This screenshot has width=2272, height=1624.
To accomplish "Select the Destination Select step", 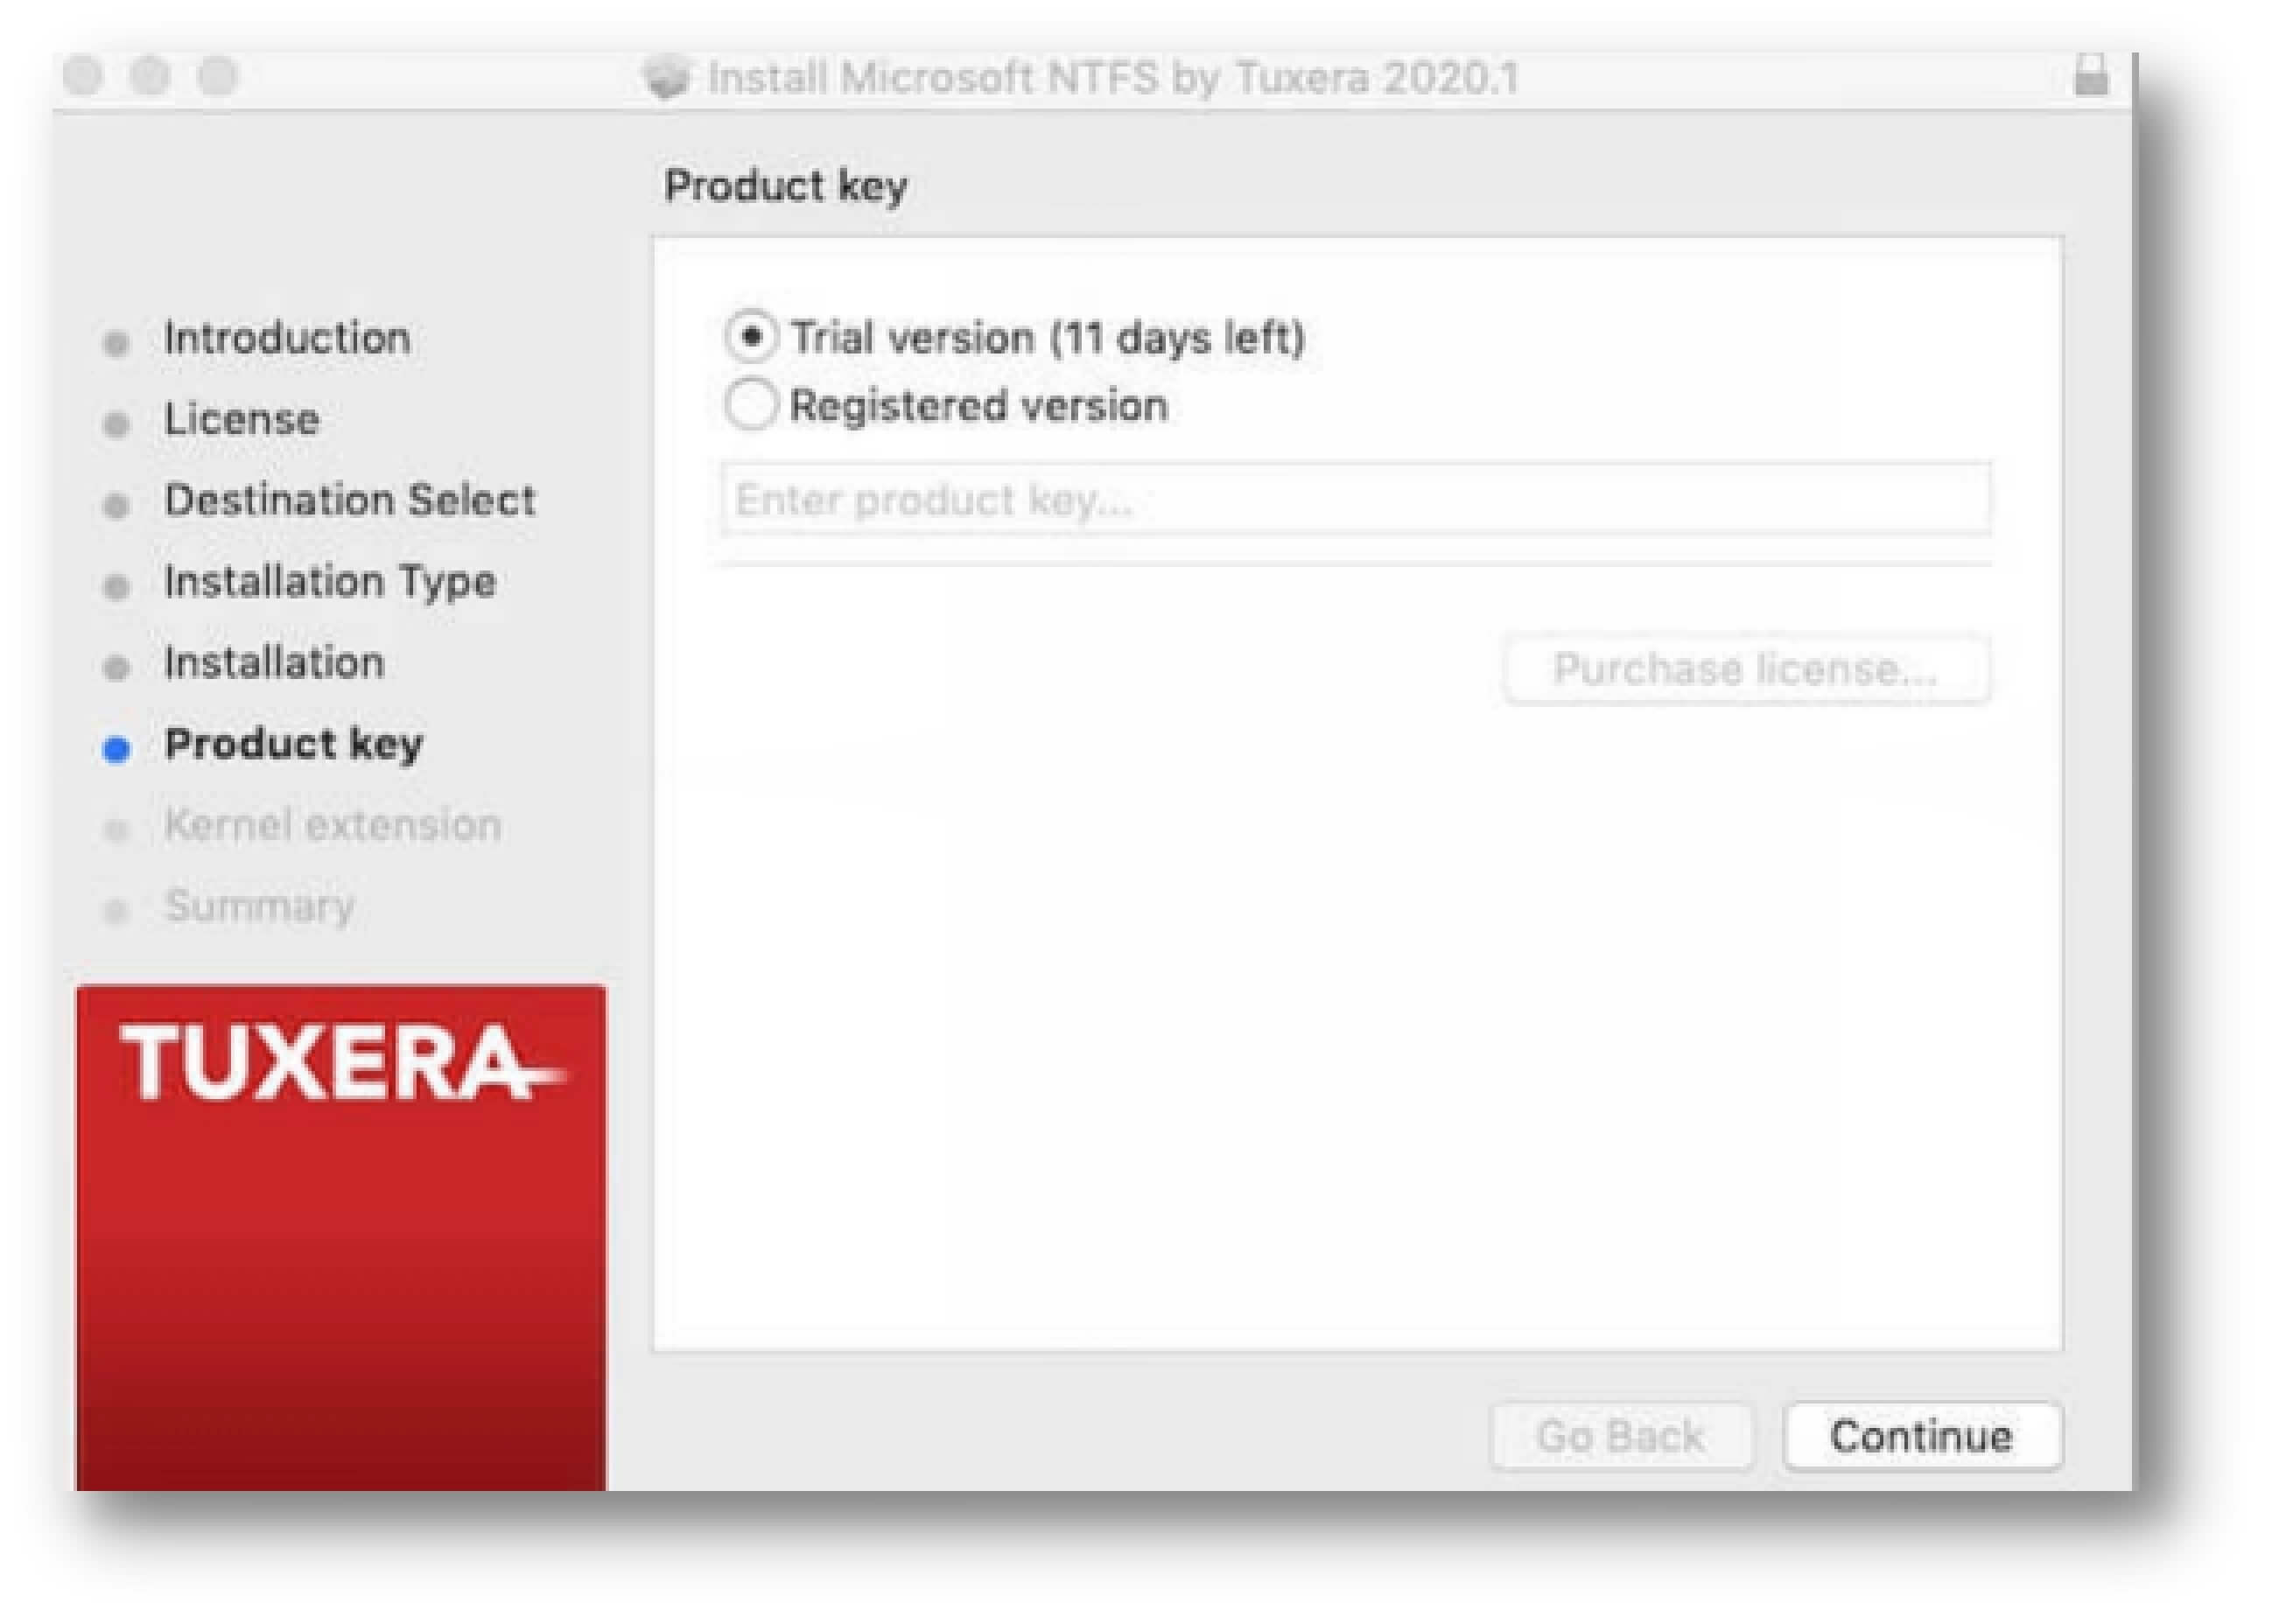I will pyautogui.click(x=350, y=501).
